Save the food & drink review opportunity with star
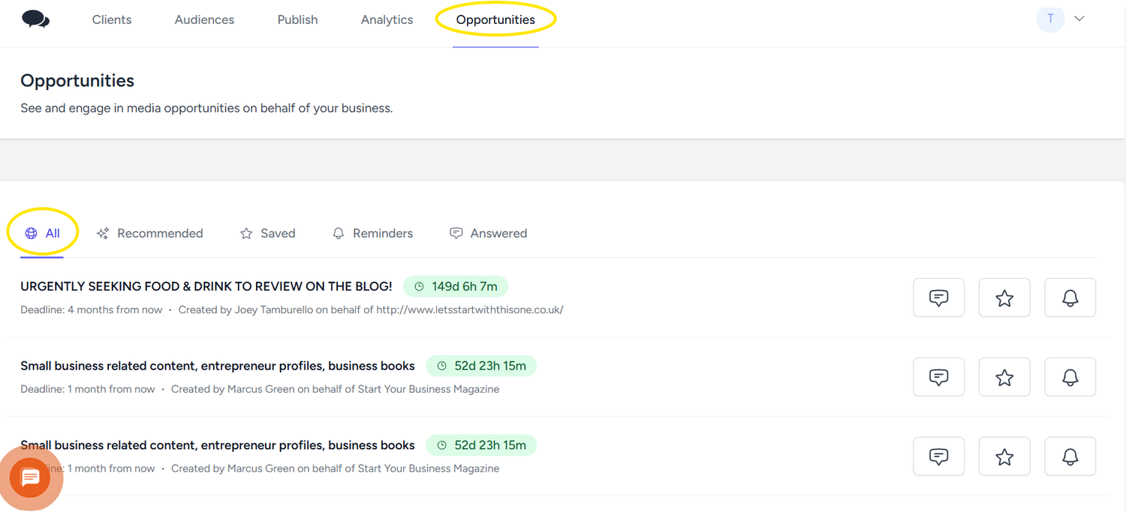Image resolution: width=1126 pixels, height=512 pixels. (1004, 298)
